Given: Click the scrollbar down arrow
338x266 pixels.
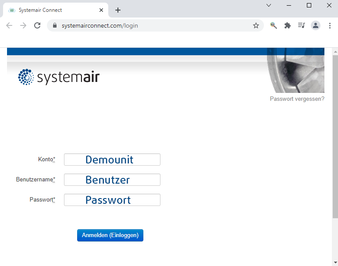Looking at the screenshot, I should click(x=335, y=262).
